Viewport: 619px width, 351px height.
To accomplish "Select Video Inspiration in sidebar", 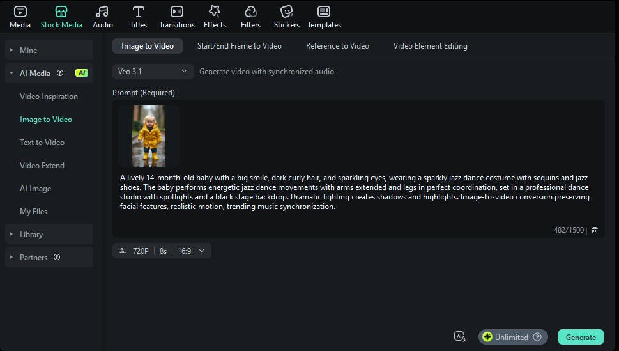I will click(49, 97).
